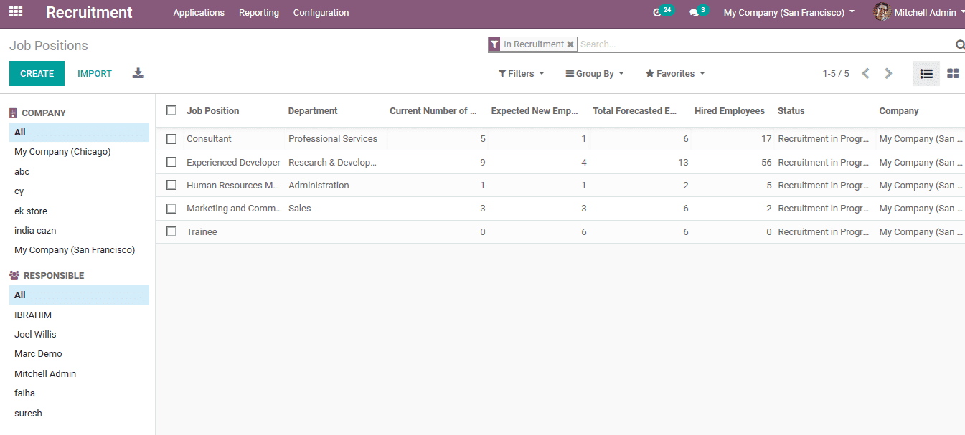Open the Favorites dropdown

click(675, 74)
